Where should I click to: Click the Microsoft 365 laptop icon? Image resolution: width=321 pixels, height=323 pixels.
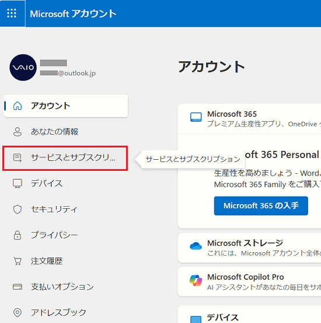coord(196,117)
